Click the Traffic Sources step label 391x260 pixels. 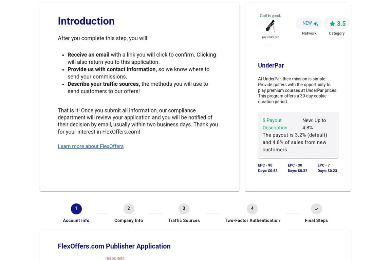184,220
